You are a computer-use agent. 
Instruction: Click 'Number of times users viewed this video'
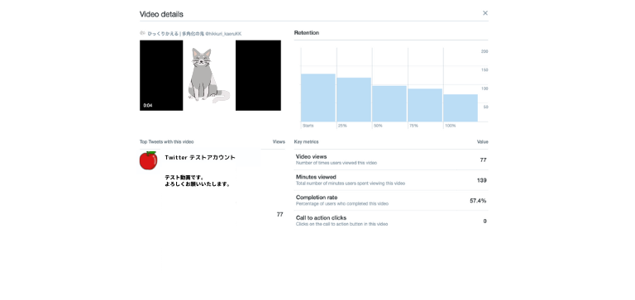coord(337,163)
